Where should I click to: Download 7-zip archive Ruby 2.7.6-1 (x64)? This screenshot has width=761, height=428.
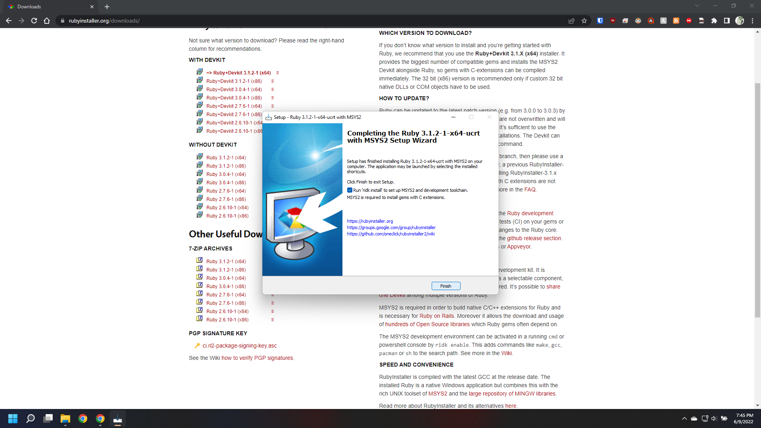click(x=226, y=295)
